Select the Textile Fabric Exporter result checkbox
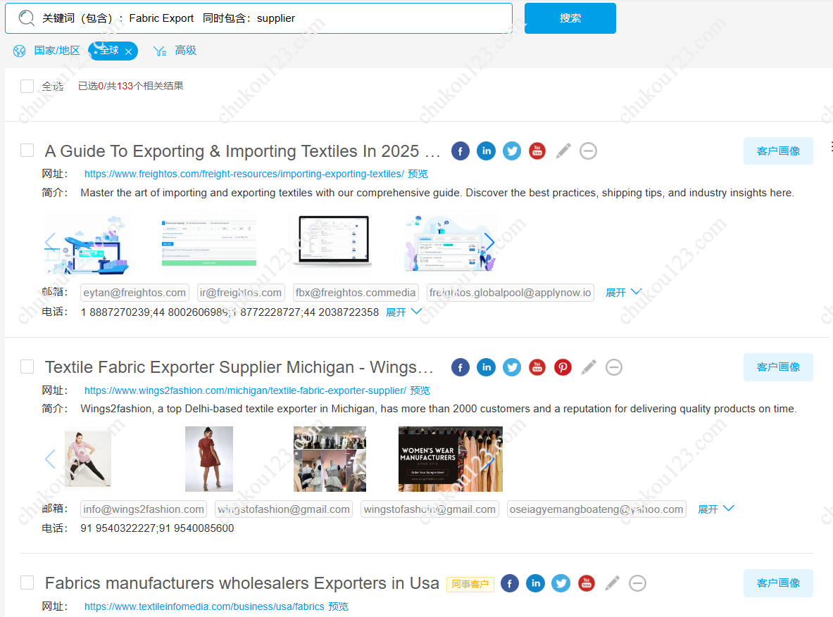833x617 pixels. (x=27, y=367)
